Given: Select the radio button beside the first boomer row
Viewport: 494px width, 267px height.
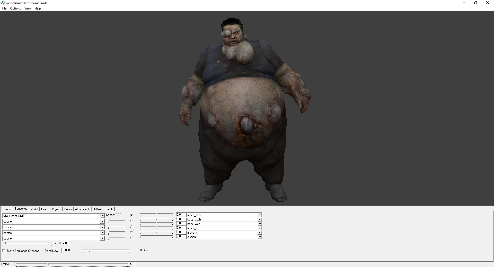Looking at the screenshot, I should 131,221.
